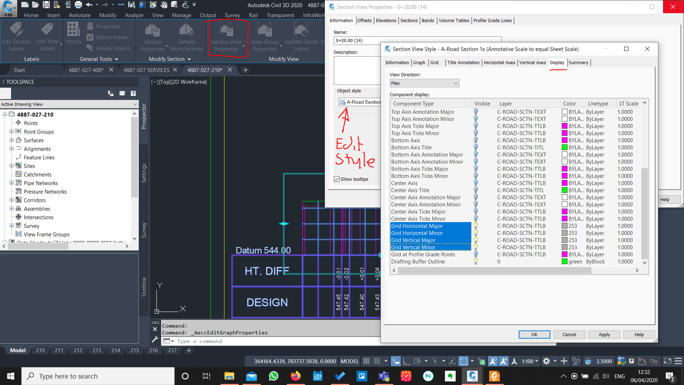This screenshot has height=385, width=684.
Task: Open the Annotate ribbon tab
Action: pyautogui.click(x=79, y=15)
